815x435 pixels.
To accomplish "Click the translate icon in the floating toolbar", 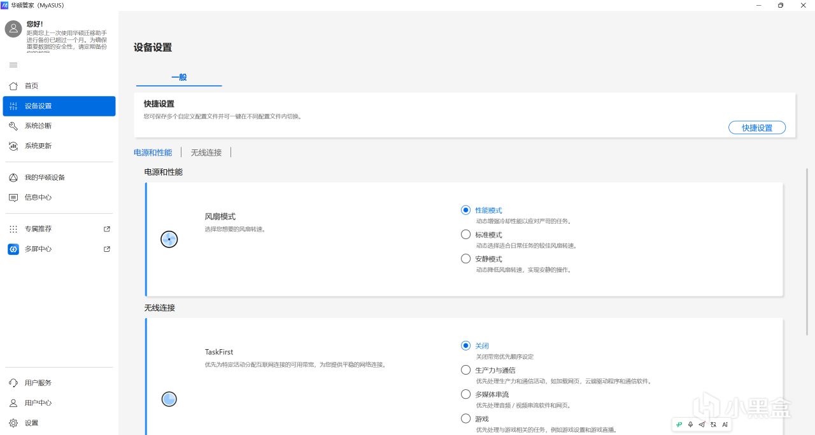I will pos(713,424).
